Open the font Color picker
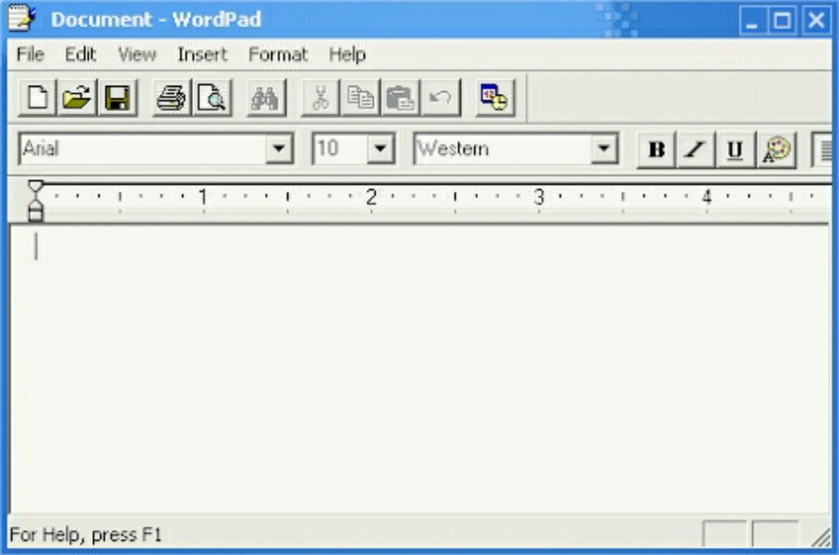Viewport: 839px width, 555px height. [x=776, y=150]
